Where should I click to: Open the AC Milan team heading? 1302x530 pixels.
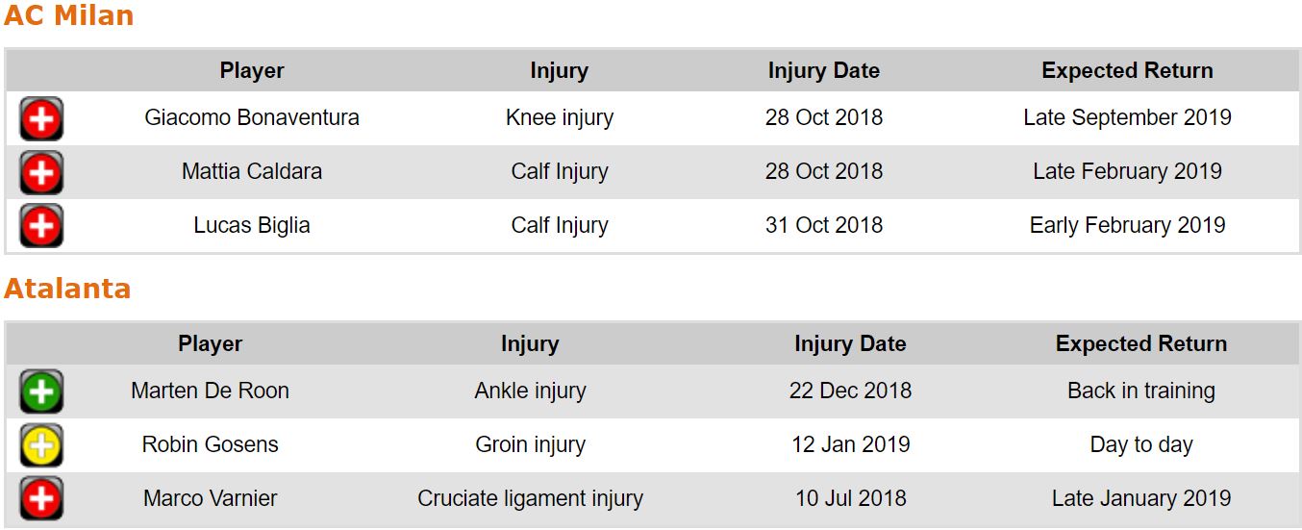(x=68, y=16)
